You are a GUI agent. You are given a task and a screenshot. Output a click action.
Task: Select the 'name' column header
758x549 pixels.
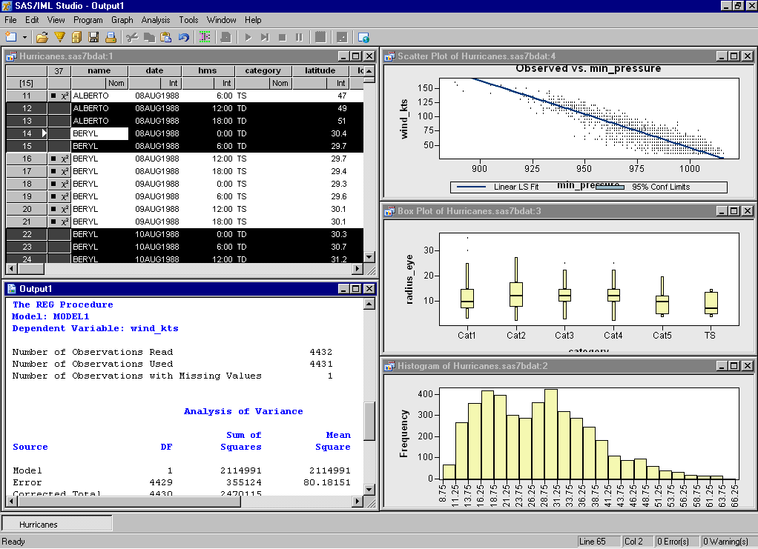pos(99,70)
